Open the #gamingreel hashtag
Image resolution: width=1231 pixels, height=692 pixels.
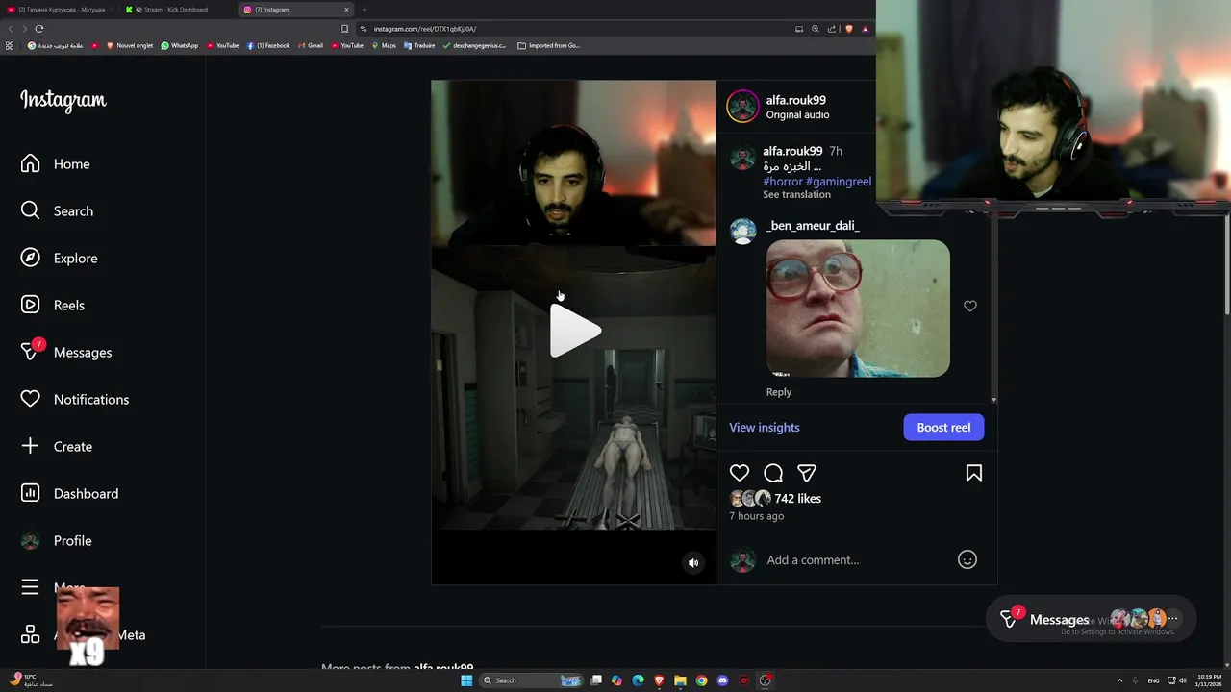[x=839, y=182]
